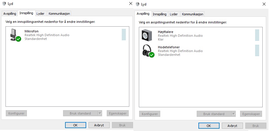Open Lyder tab in right window
269x131 pixels.
coord(174,14)
